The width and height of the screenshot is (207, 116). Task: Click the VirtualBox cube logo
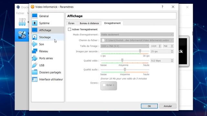[x=18, y=7]
